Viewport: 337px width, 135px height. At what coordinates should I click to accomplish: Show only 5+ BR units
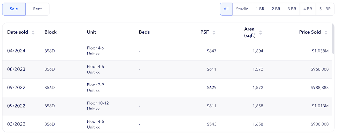325,9
